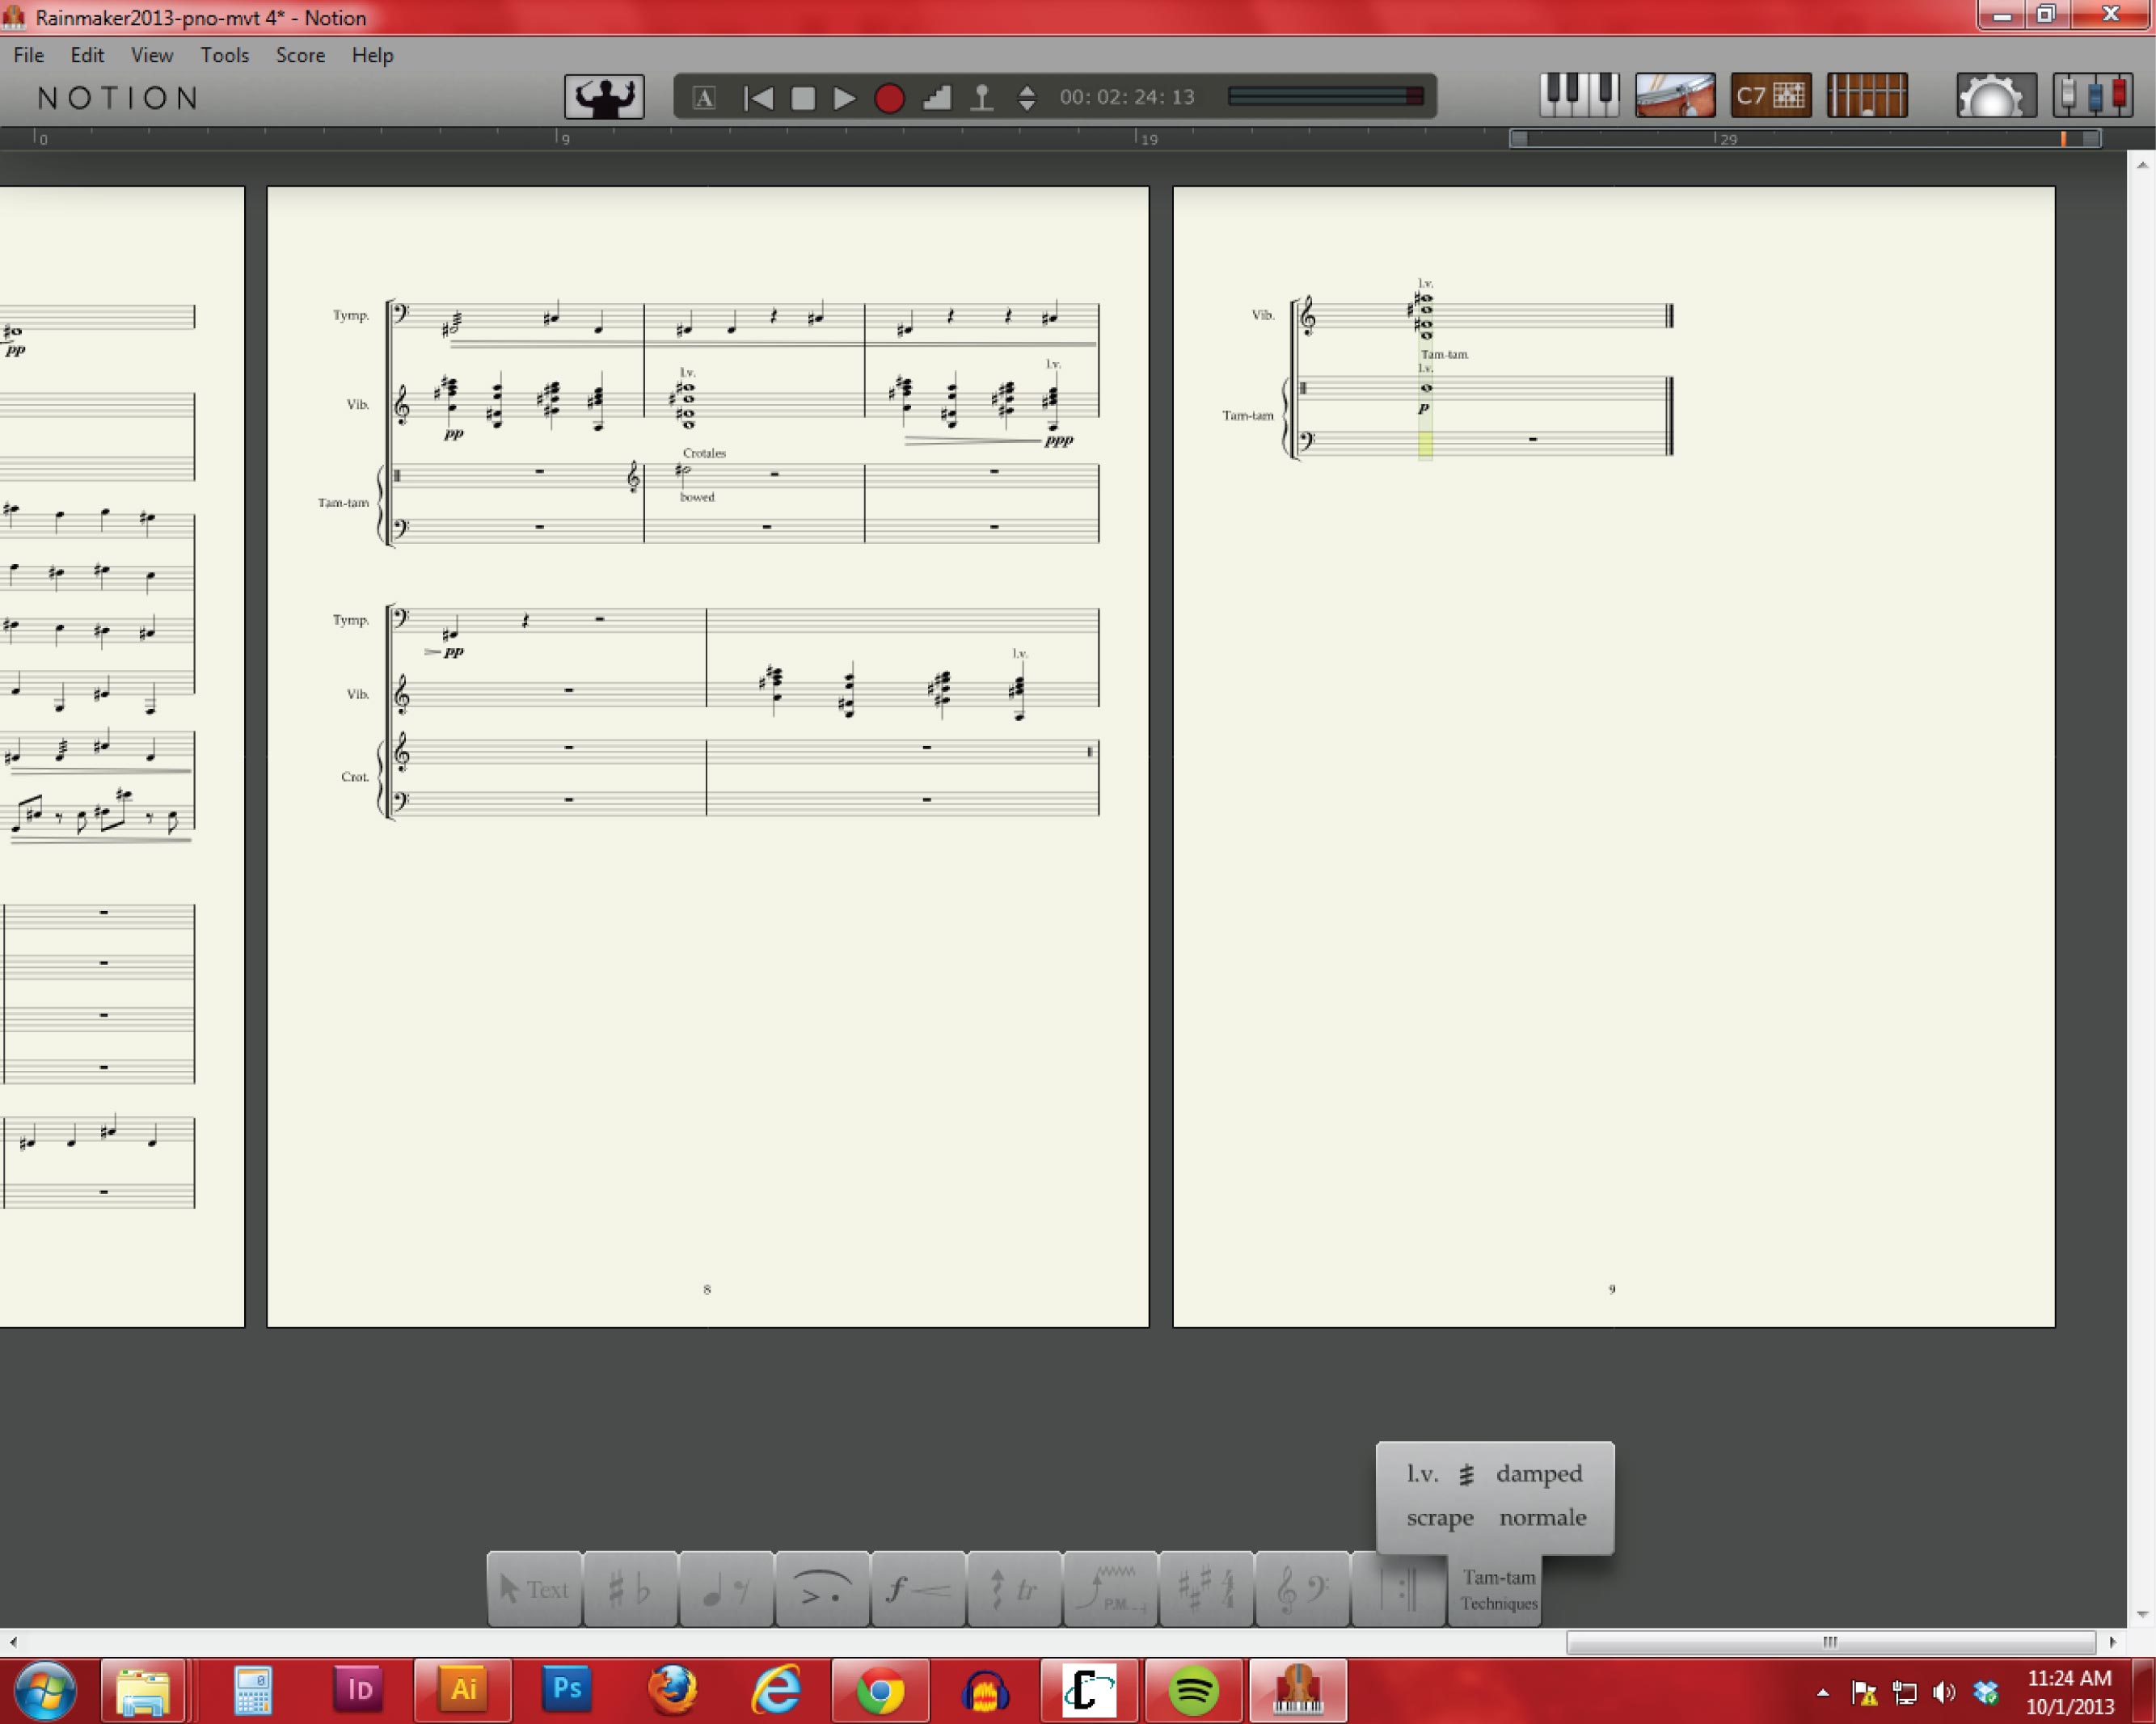Viewport: 2156px width, 1724px height.
Task: Select the Text pointer palette tool
Action: (x=534, y=1589)
